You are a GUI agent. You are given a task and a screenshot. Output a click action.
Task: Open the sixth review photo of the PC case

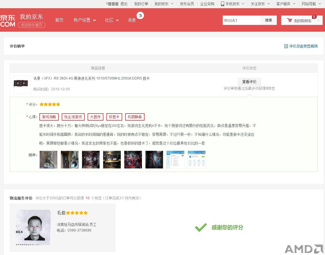tap(154, 160)
